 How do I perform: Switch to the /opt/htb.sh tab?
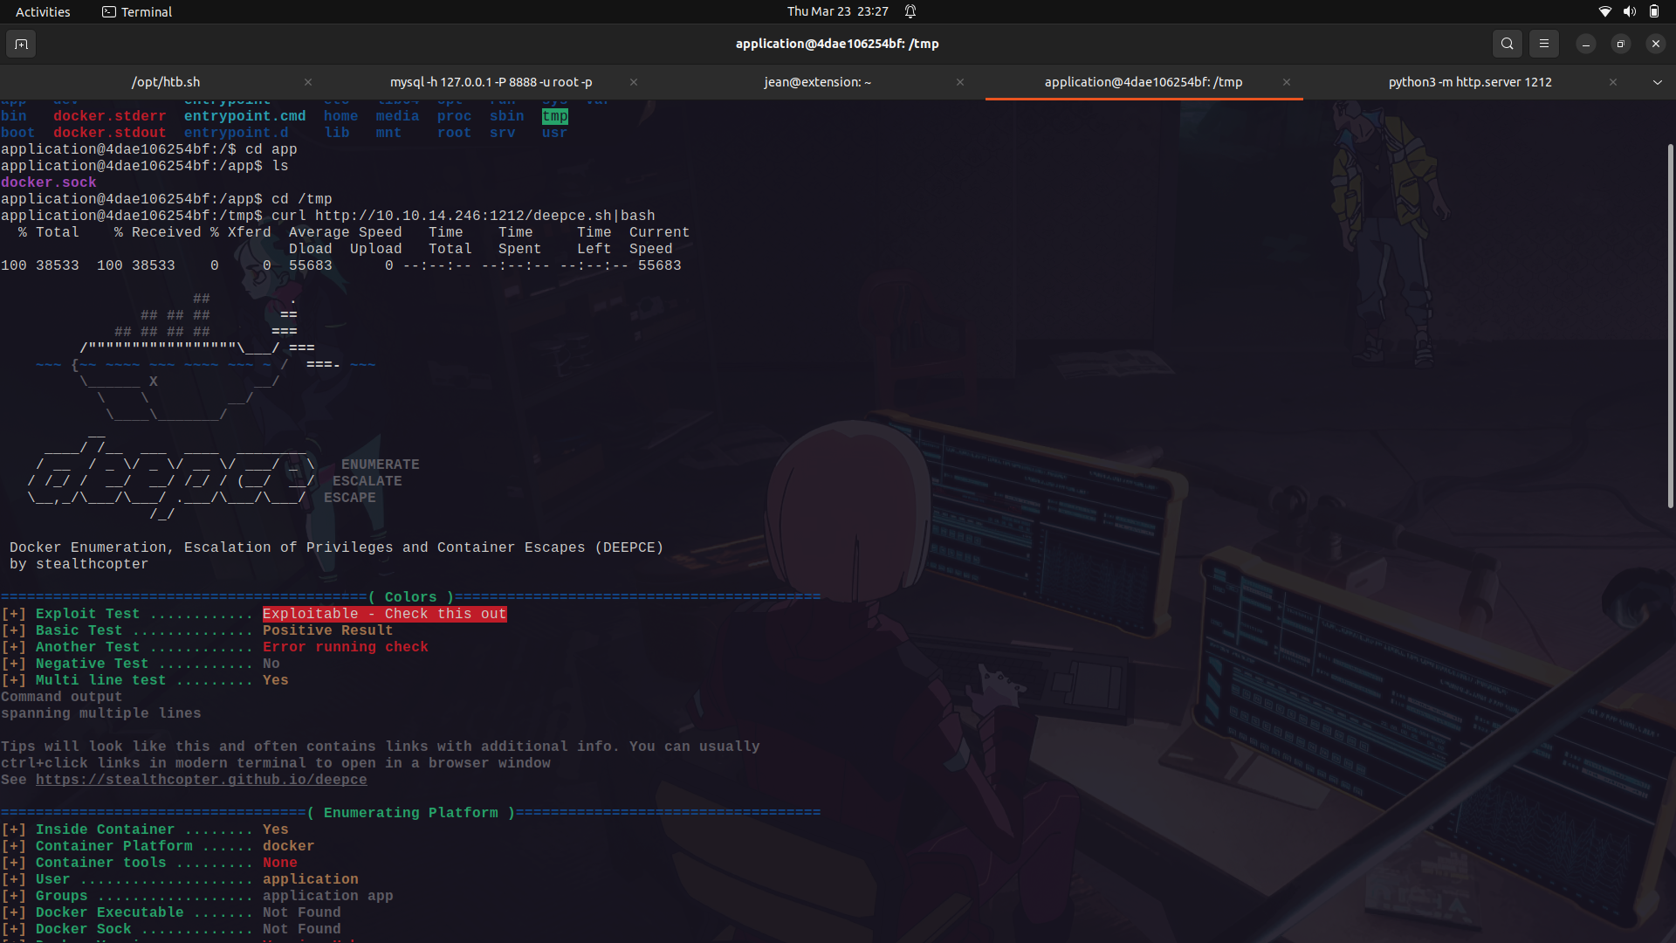(x=165, y=82)
